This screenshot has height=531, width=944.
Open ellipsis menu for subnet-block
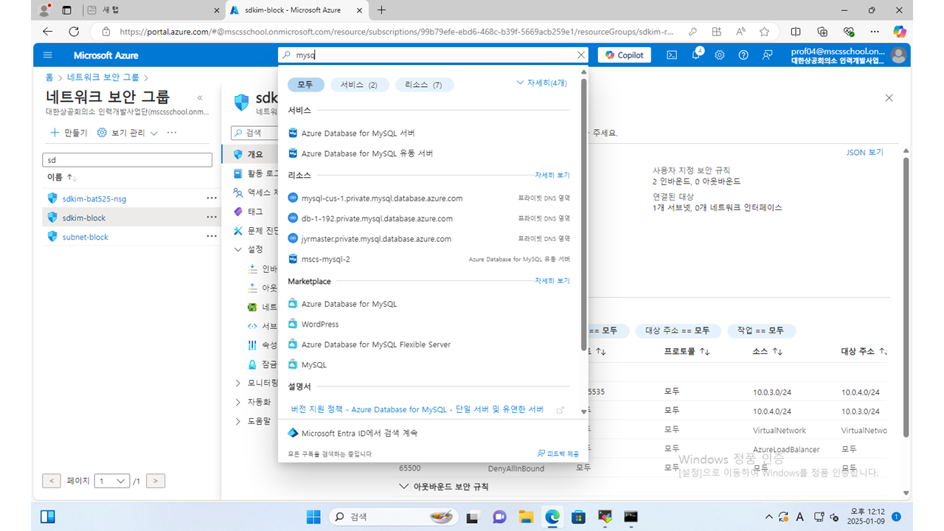pyautogui.click(x=212, y=236)
